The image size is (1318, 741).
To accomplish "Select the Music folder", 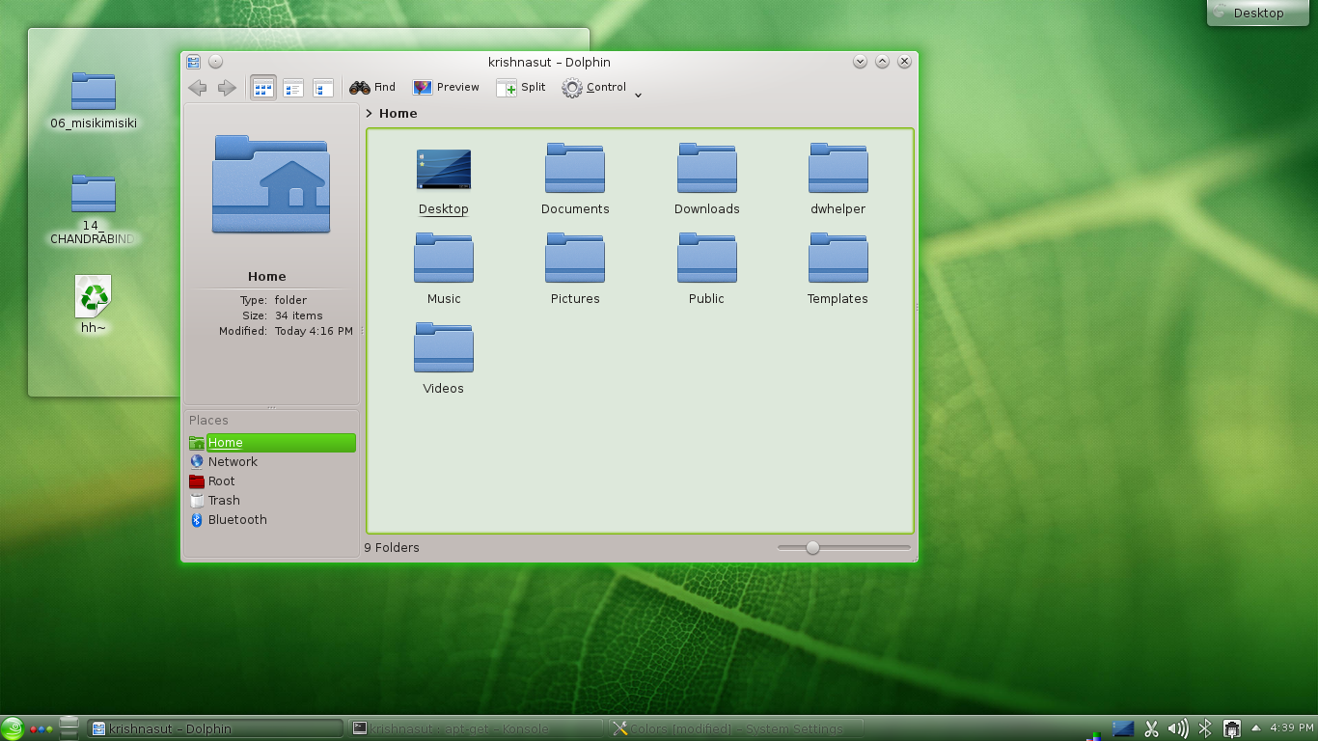I will click(x=444, y=269).
